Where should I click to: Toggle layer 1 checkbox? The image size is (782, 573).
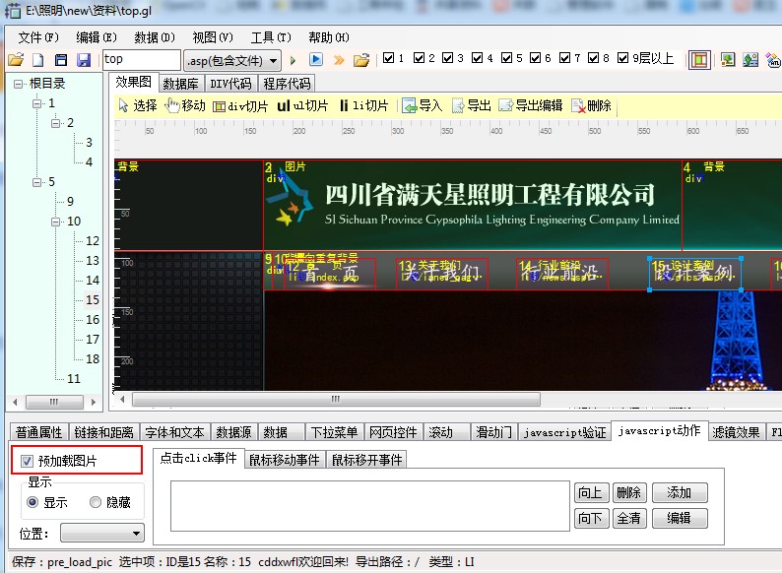pos(388,58)
